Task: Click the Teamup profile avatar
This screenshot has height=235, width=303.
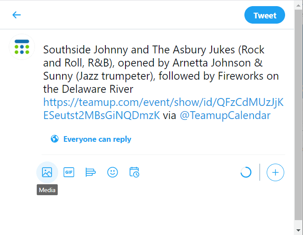Action: [x=22, y=46]
